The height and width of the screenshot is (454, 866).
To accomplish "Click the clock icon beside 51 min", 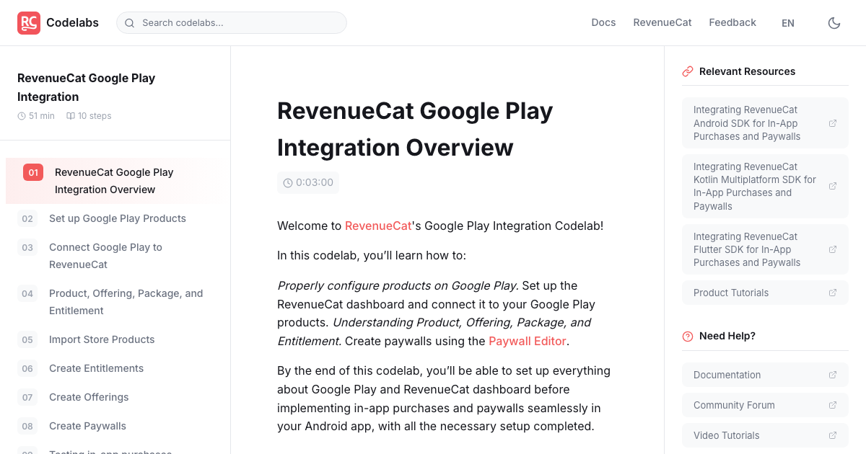I will [22, 116].
